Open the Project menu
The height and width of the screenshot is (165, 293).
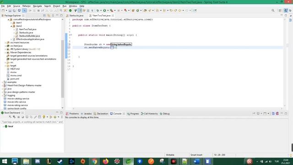[x=57, y=6]
